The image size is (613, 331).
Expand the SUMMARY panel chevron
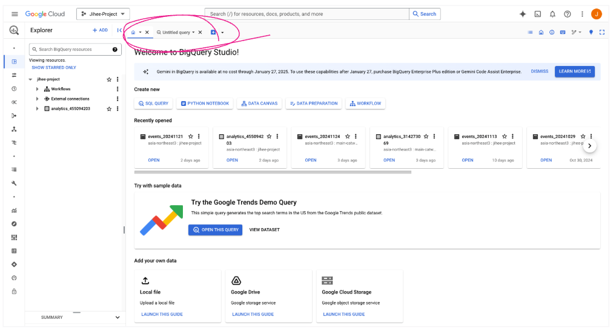(118, 318)
